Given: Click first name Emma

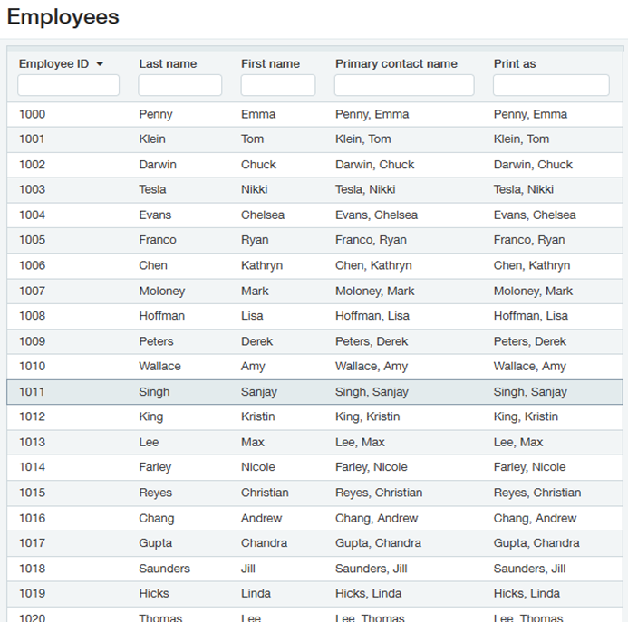Looking at the screenshot, I should (258, 114).
